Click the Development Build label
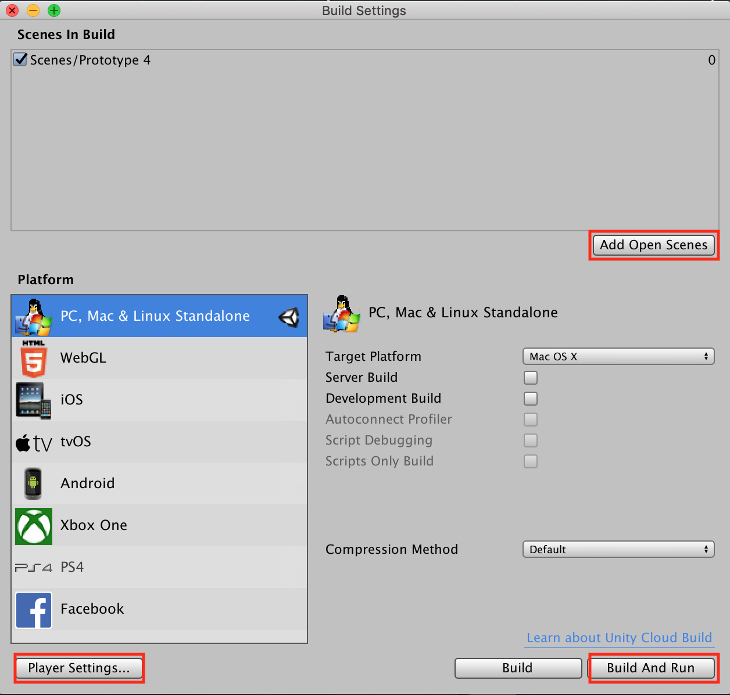 384,399
